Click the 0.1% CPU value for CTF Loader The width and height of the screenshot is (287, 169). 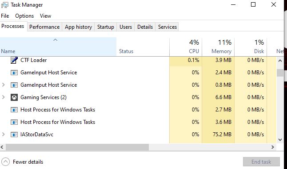coord(193,60)
